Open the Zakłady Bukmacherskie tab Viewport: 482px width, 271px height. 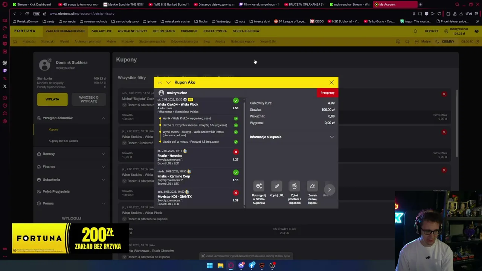click(66, 31)
